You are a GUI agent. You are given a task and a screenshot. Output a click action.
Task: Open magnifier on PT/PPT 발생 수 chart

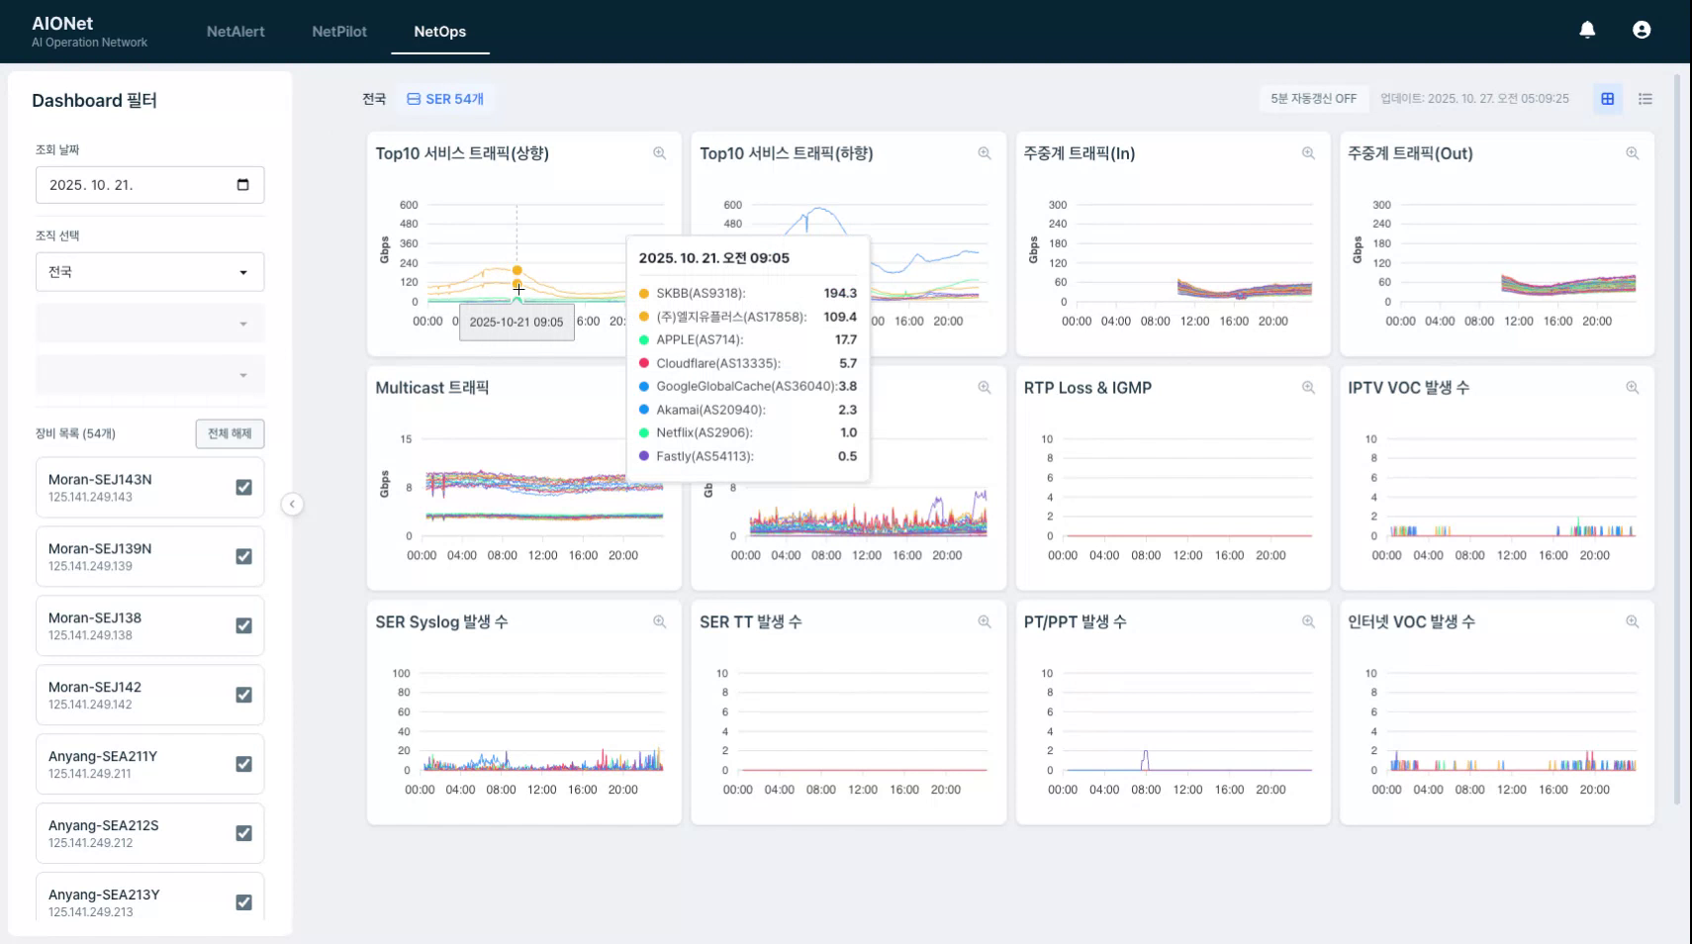(x=1308, y=622)
